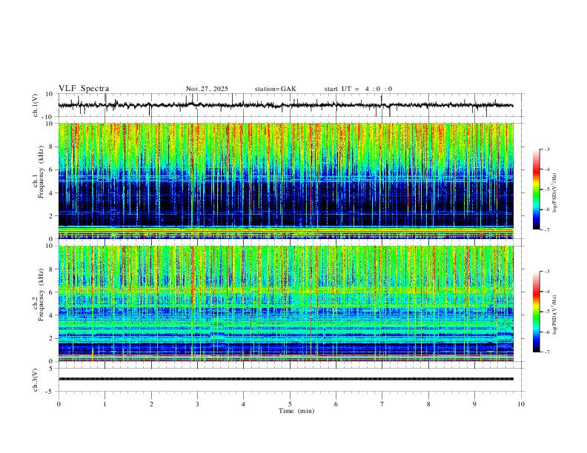Image resolution: width=587 pixels, height=453 pixels.
Task: Click the "VLF Spectra" plot title
Action: click(84, 89)
